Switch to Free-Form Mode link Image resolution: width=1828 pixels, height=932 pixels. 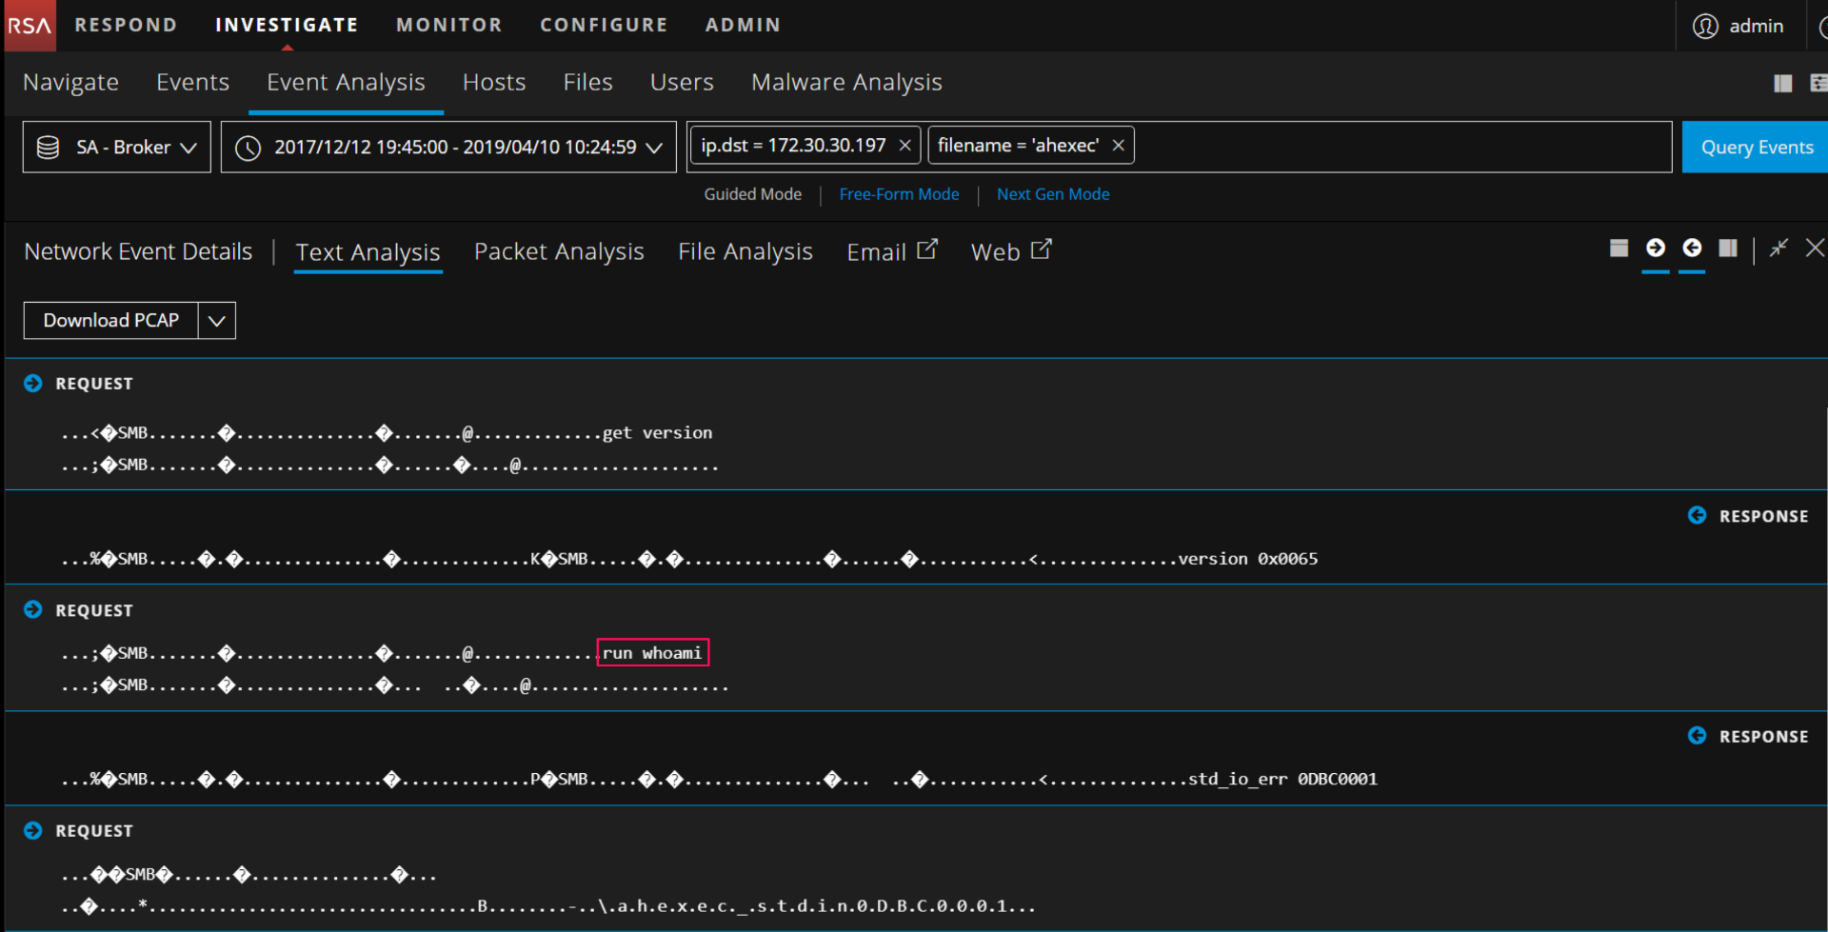[899, 194]
